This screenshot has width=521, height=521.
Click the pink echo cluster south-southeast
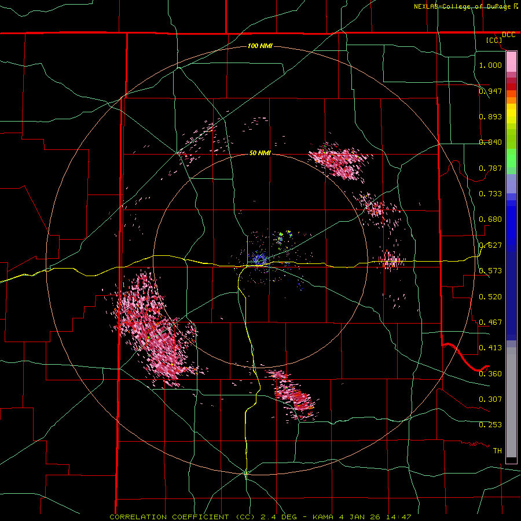292,395
